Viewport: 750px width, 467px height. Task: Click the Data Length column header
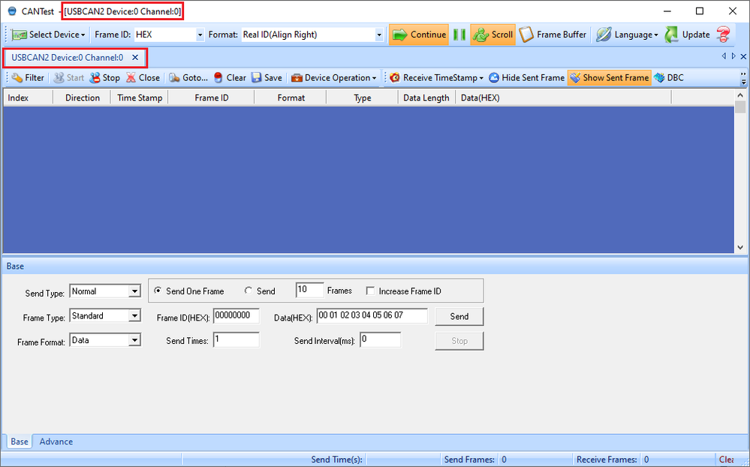coord(426,98)
